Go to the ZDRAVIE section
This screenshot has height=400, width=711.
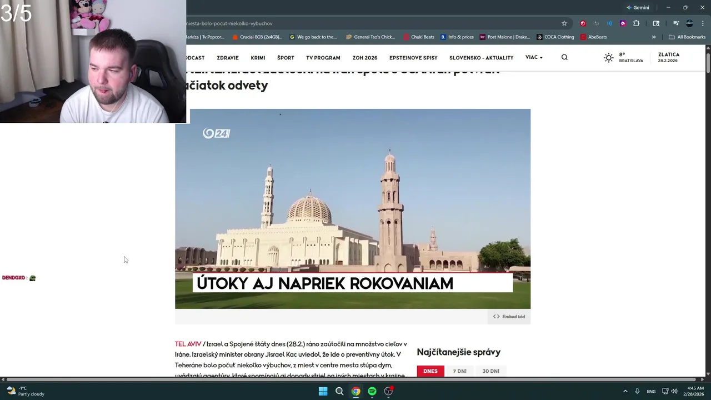point(228,58)
